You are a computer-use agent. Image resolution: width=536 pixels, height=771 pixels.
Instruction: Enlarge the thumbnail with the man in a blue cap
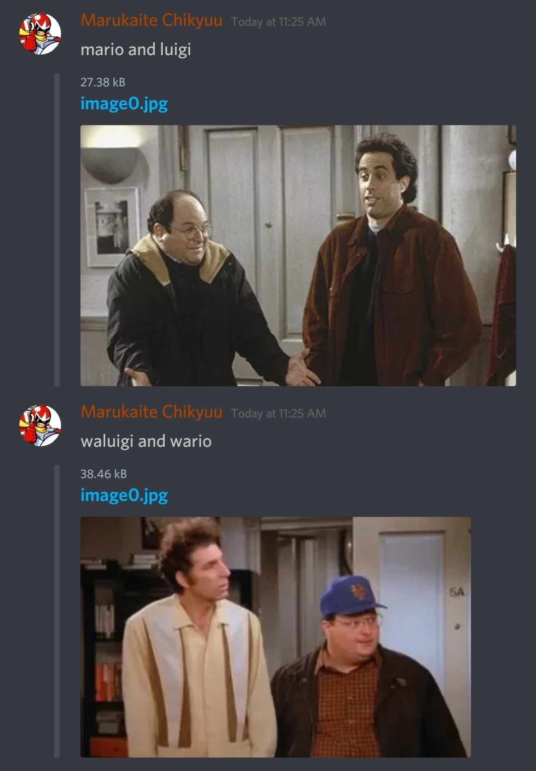(x=275, y=637)
